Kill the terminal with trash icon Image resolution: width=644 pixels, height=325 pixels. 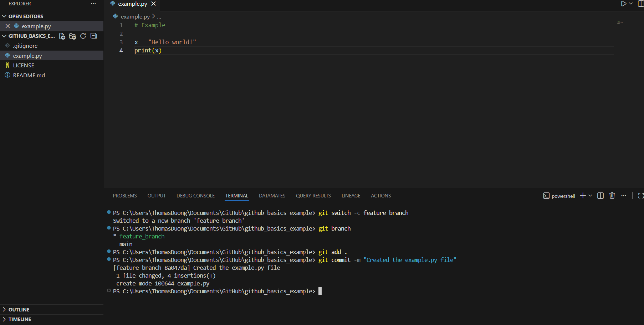(x=612, y=196)
